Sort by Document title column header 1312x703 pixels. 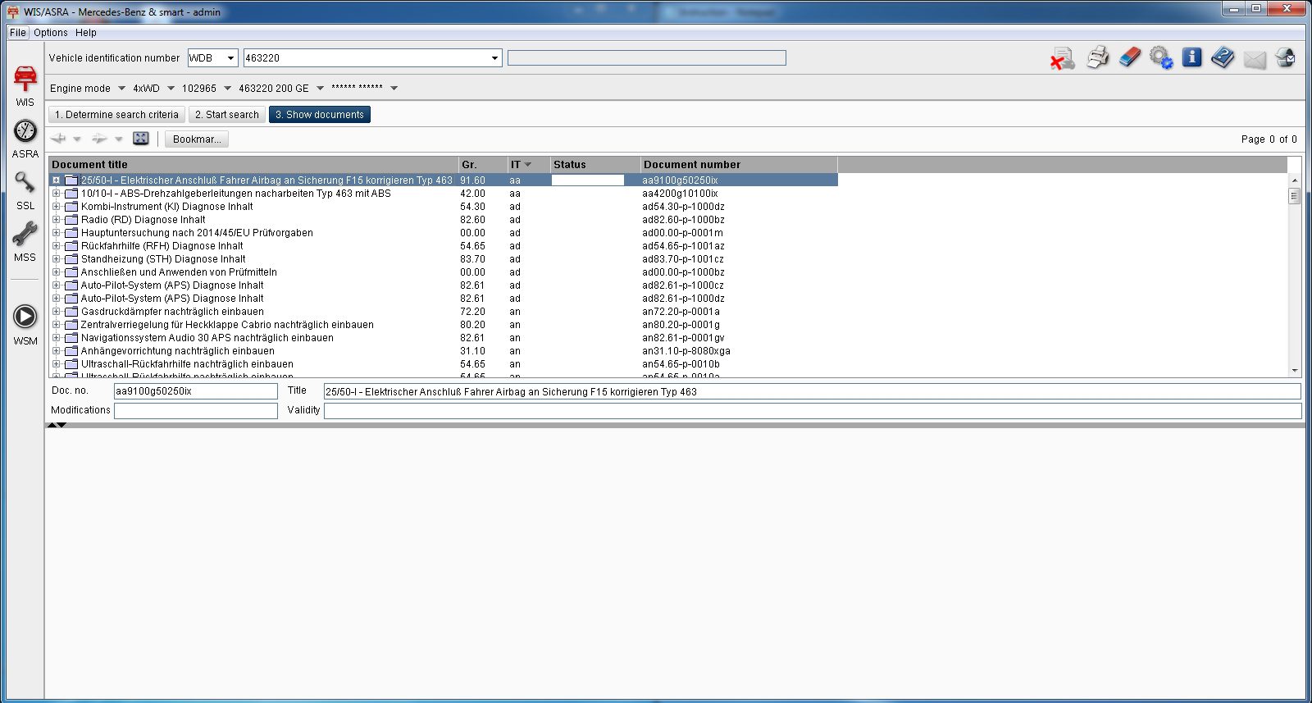(x=253, y=165)
